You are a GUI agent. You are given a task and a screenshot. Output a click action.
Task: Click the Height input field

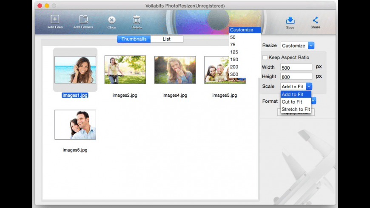296,76
